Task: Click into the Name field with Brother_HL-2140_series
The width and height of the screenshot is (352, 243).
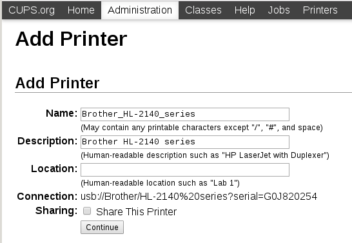Action: click(185, 114)
